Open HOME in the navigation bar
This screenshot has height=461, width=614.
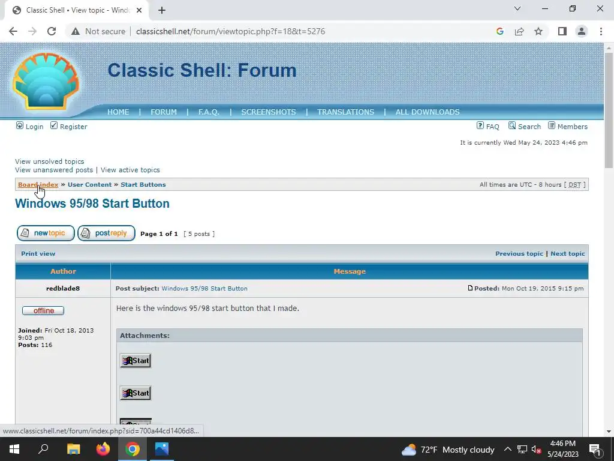click(118, 112)
